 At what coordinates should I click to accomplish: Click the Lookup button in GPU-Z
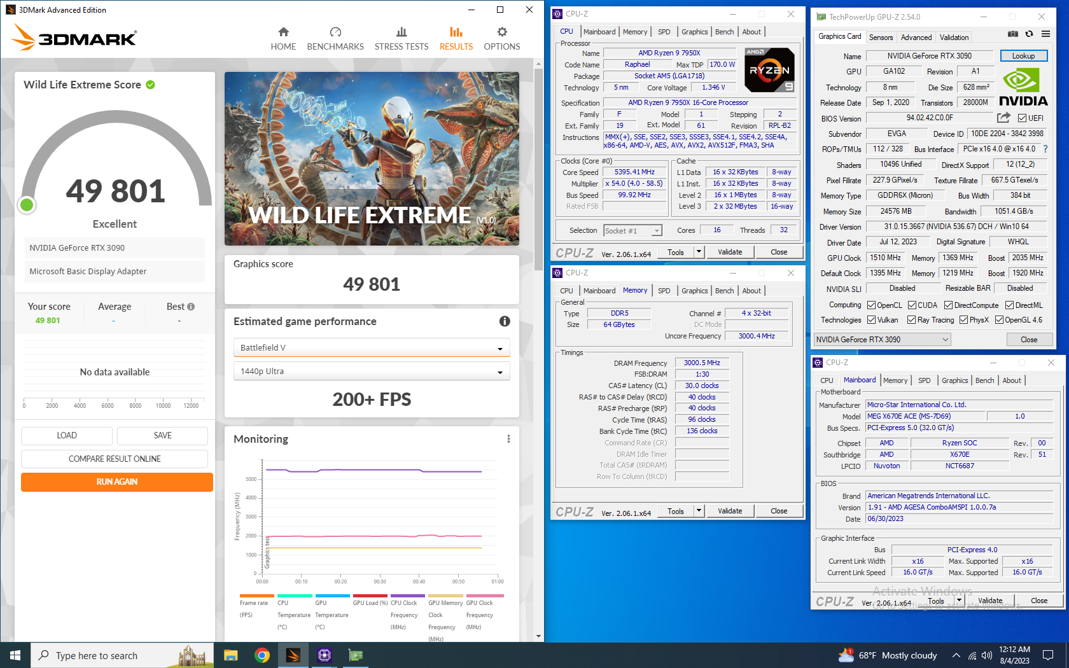pyautogui.click(x=1023, y=56)
